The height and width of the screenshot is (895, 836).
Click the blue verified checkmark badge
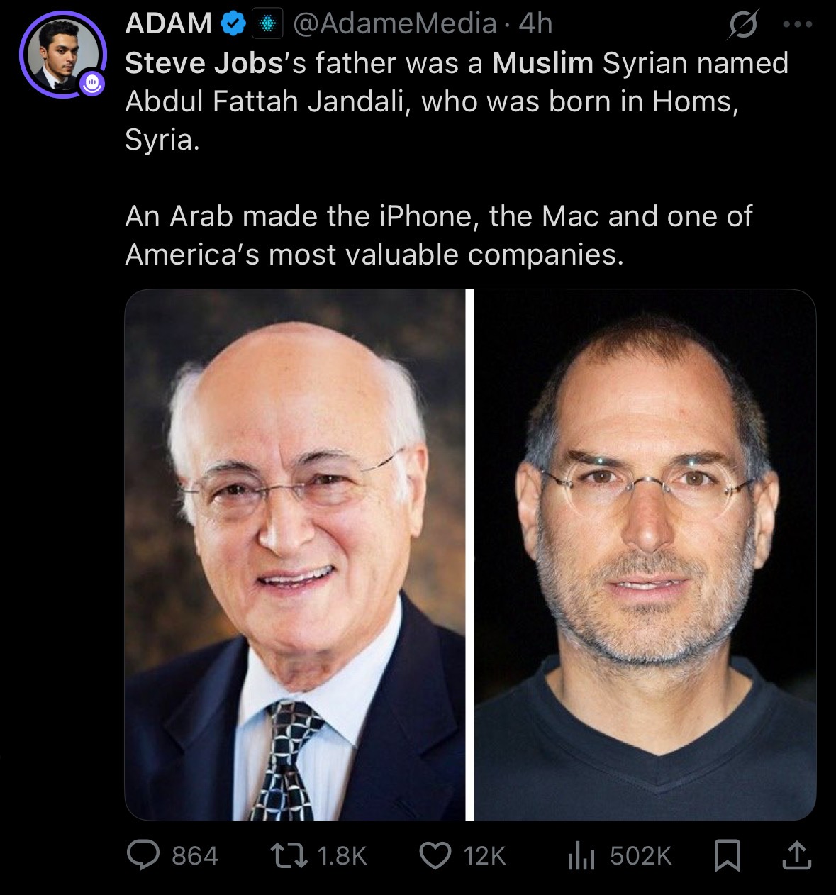[233, 25]
